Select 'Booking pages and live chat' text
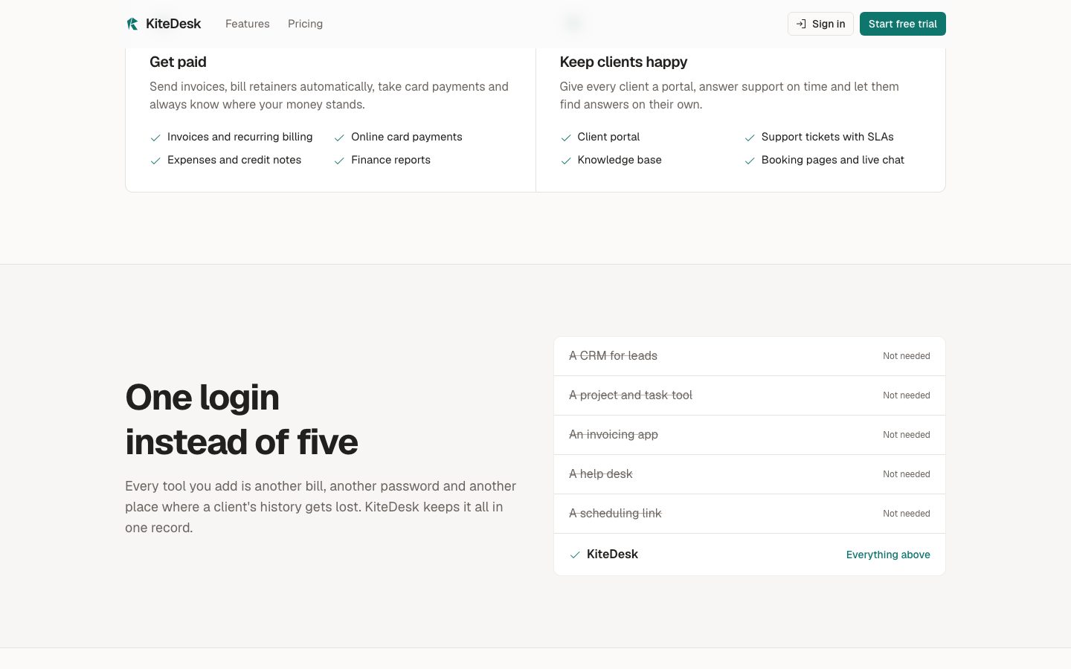Viewport: 1071px width, 669px height. (833, 160)
